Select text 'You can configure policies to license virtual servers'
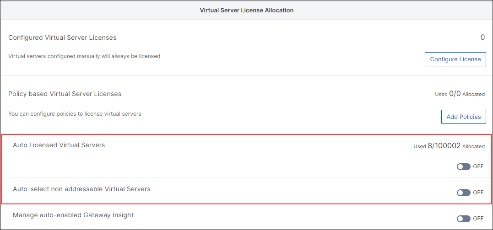The height and width of the screenshot is (230, 493). coord(75,114)
